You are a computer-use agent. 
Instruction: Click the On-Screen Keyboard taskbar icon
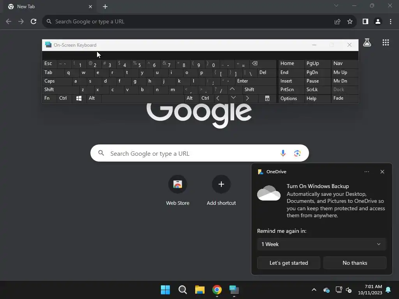coord(234,290)
